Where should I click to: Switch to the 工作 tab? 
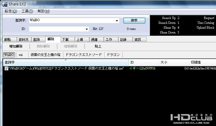coord(111,40)
